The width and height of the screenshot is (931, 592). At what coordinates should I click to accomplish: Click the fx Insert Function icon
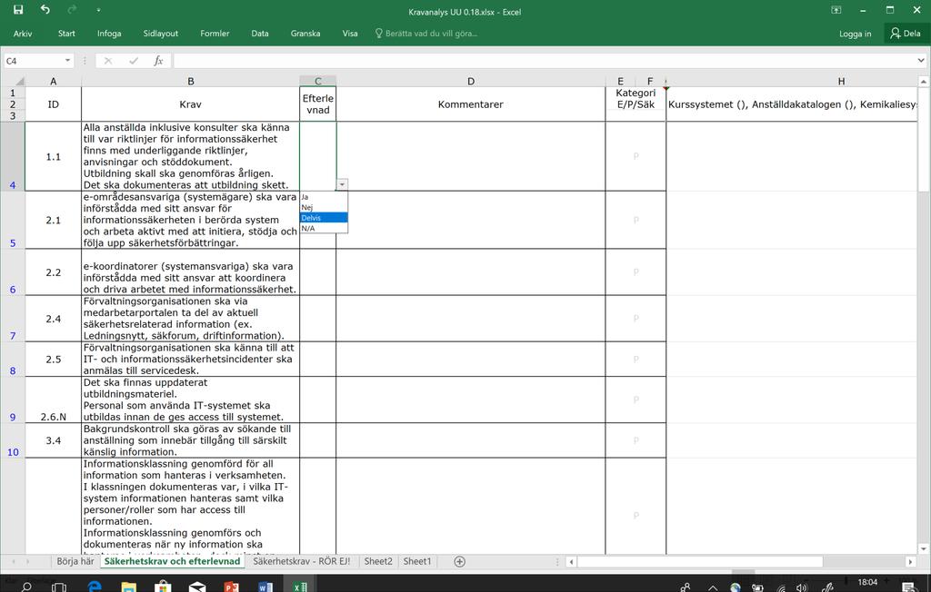pyautogui.click(x=158, y=61)
